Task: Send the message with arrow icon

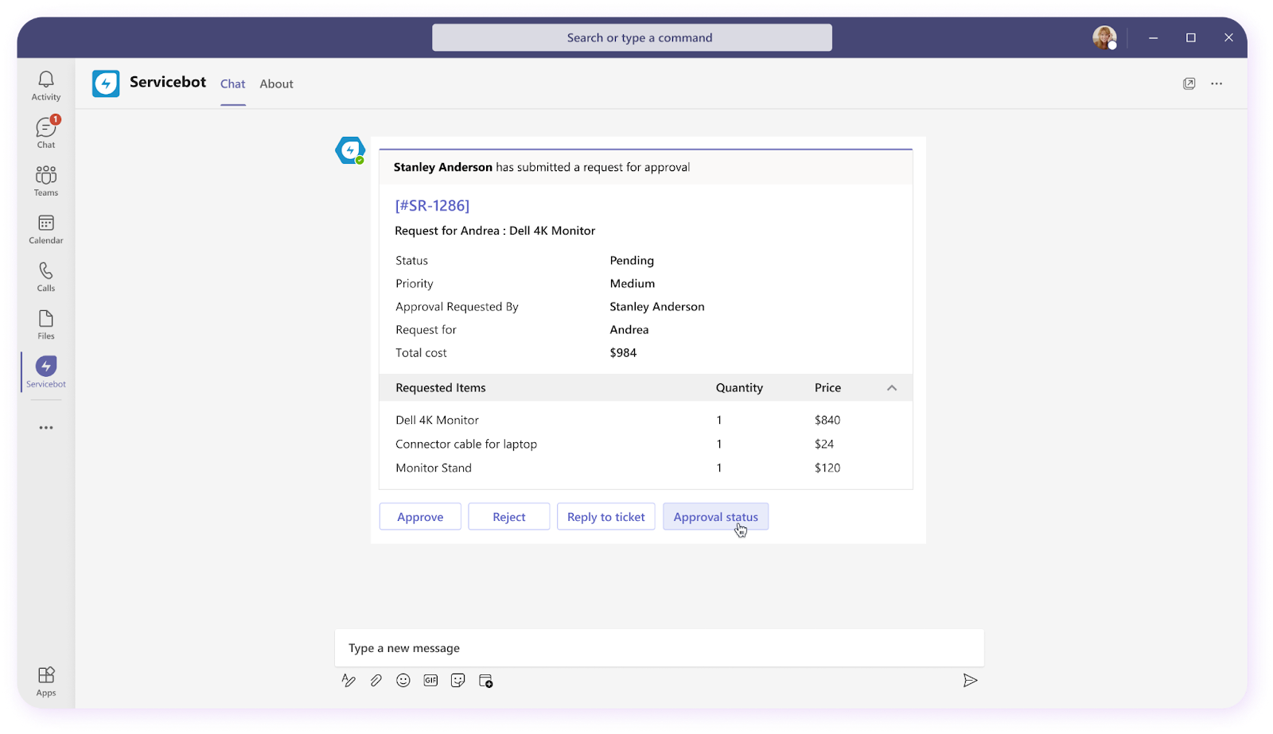Action: coord(970,681)
